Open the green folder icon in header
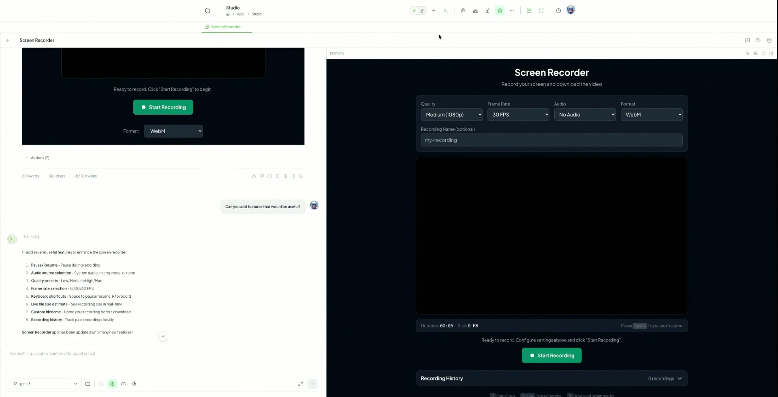Image resolution: width=778 pixels, height=397 pixels. pyautogui.click(x=529, y=11)
